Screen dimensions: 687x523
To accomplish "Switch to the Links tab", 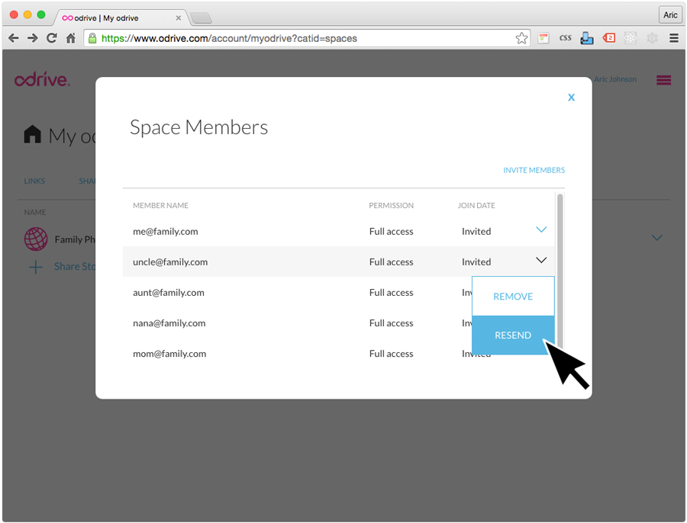I will pyautogui.click(x=34, y=181).
